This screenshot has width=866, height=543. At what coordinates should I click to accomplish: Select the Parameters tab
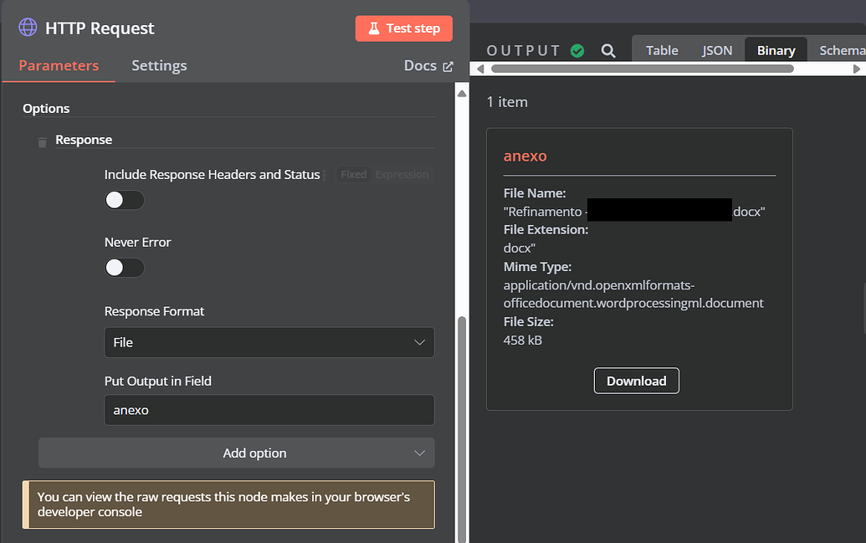[x=58, y=65]
